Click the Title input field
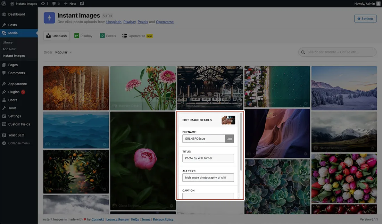 [x=208, y=158]
